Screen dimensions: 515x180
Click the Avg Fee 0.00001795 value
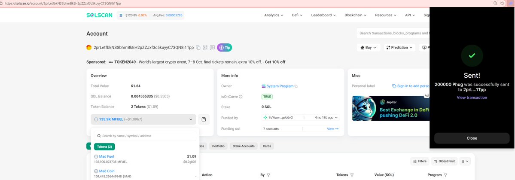(174, 15)
